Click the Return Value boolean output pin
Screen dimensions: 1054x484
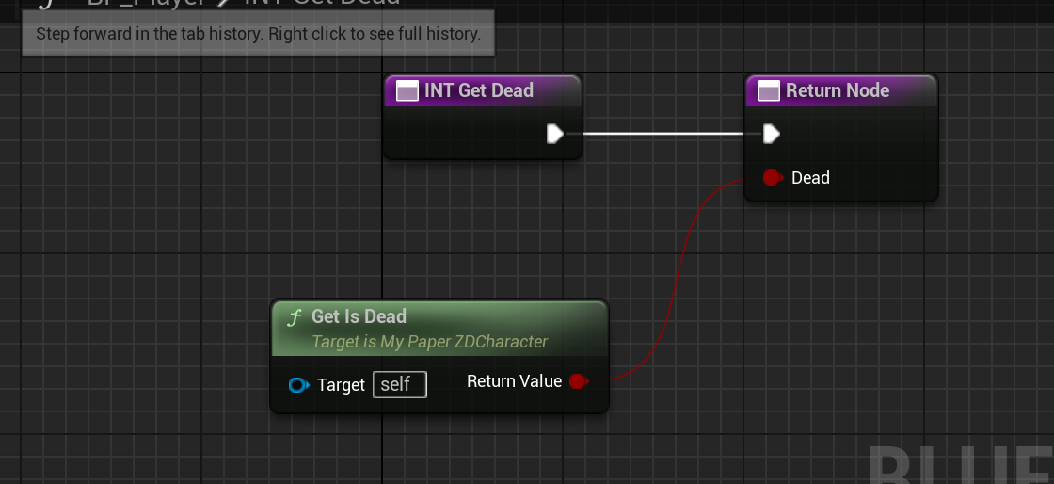point(578,381)
